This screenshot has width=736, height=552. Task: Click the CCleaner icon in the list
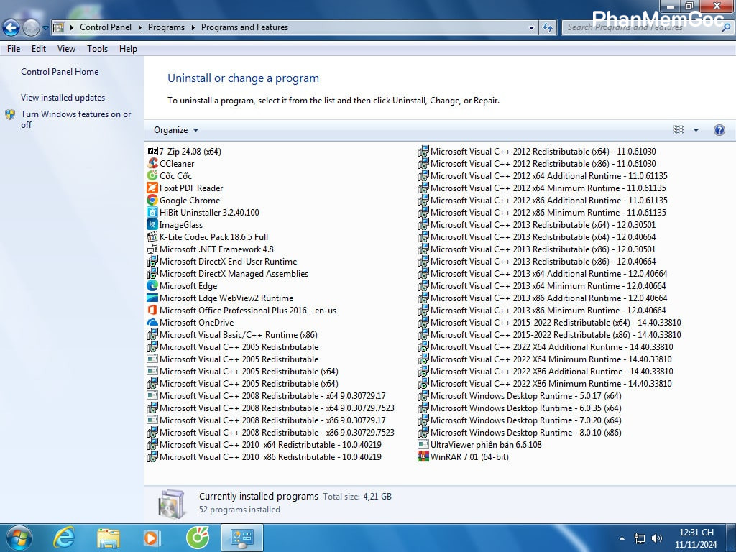pos(152,164)
